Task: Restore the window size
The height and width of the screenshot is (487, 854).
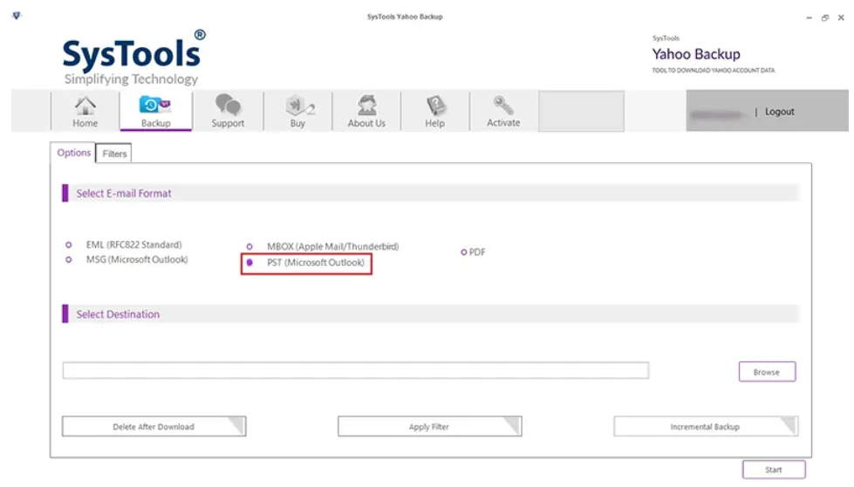Action: pyautogui.click(x=825, y=17)
